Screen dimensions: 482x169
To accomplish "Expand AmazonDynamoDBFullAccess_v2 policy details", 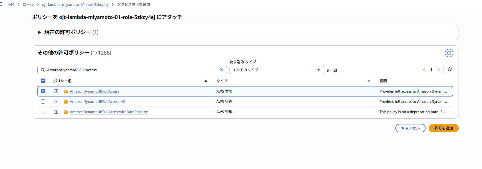I will click(56, 102).
